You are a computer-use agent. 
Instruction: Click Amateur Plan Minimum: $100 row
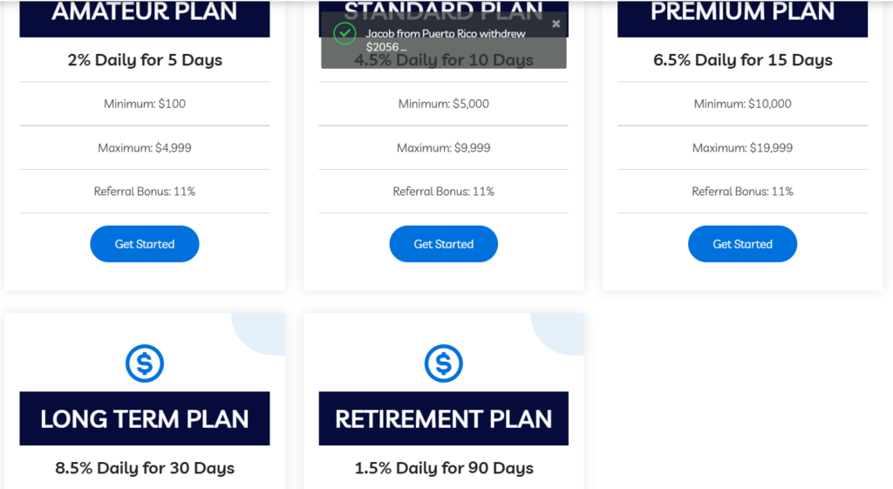[x=145, y=104]
